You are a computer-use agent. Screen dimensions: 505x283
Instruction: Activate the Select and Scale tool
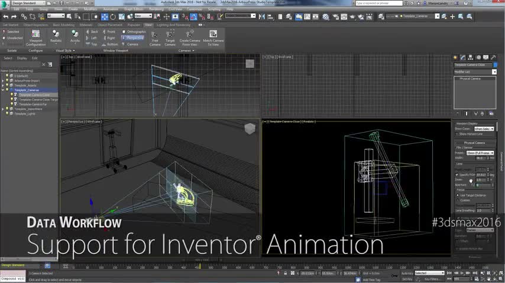click(x=122, y=17)
